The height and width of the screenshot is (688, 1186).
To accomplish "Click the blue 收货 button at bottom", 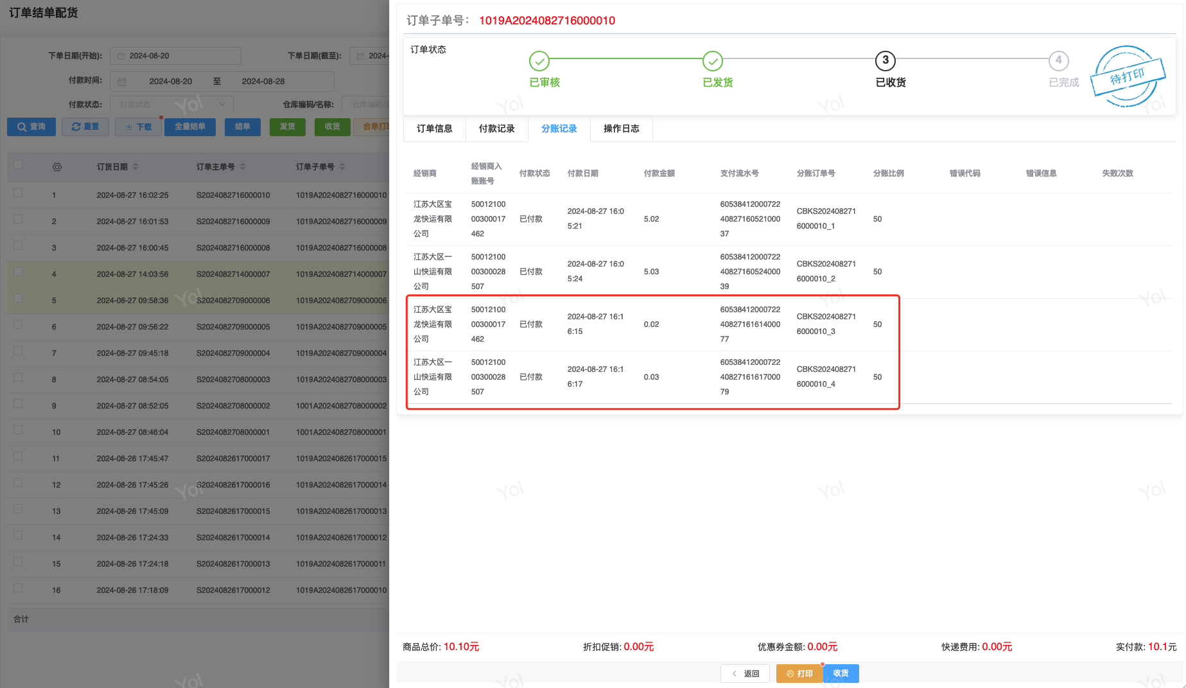I will [x=841, y=673].
